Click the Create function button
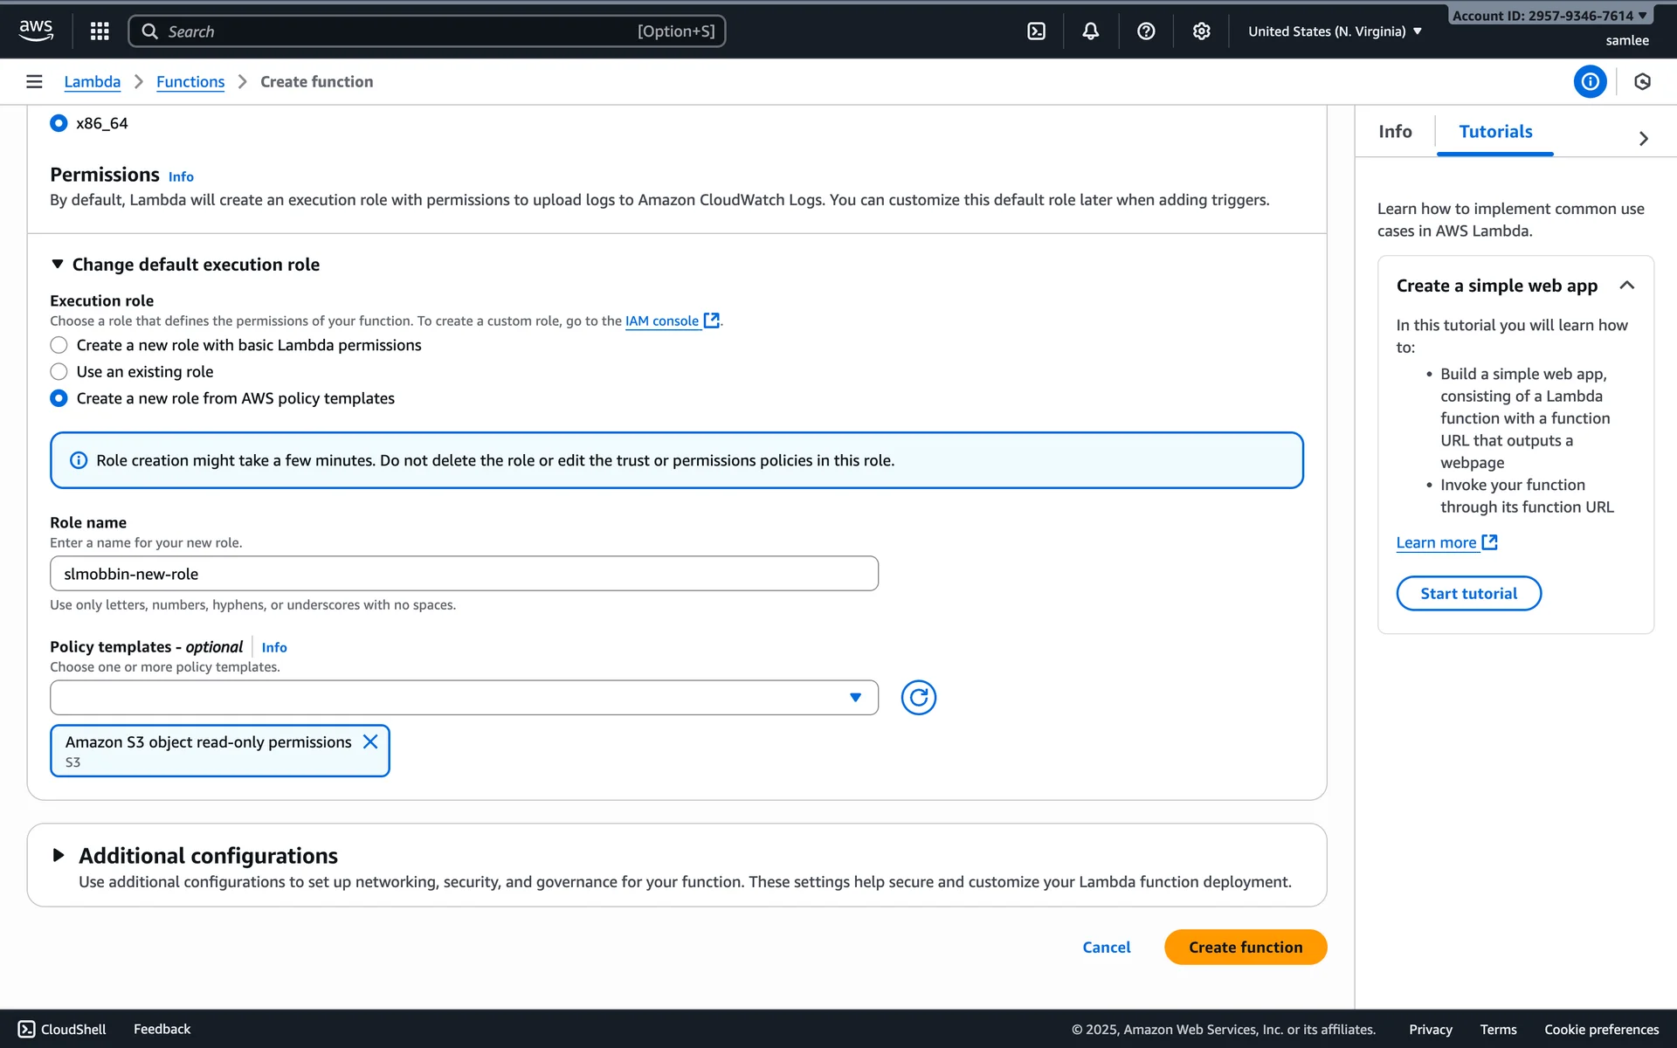The height and width of the screenshot is (1048, 1677). [x=1245, y=947]
